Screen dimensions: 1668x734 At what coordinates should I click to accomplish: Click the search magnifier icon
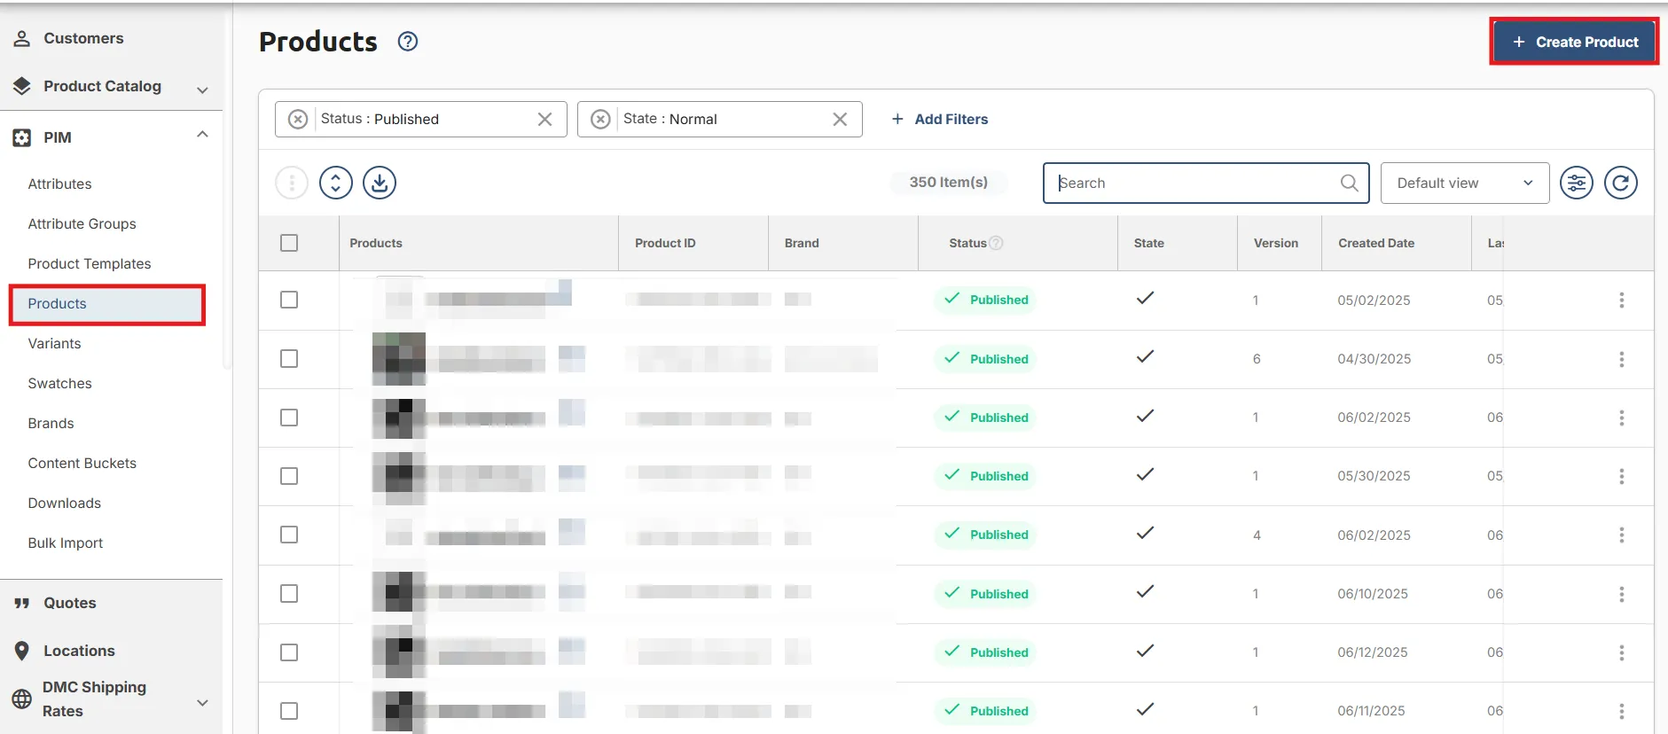[1349, 183]
